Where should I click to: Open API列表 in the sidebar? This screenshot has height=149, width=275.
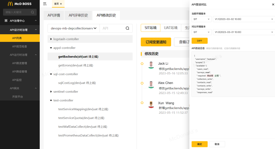tap(20, 38)
